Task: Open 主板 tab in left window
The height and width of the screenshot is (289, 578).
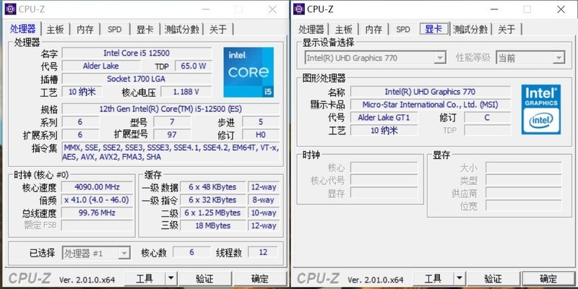Action: (x=56, y=30)
